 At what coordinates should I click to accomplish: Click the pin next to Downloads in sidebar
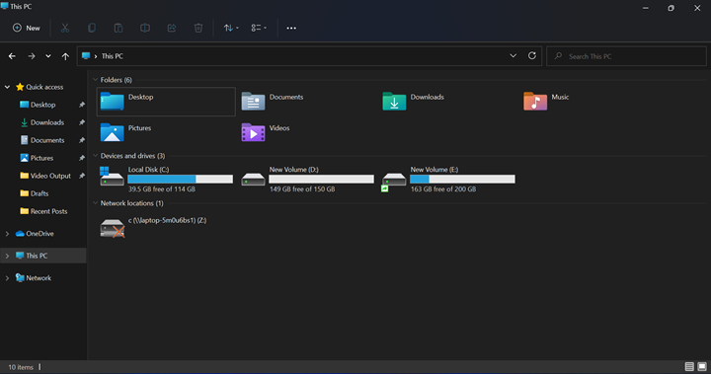click(82, 122)
